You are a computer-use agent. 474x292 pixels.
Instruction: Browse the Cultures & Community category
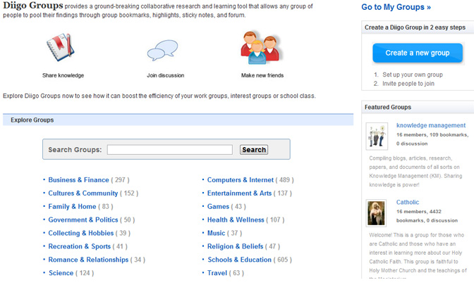coord(83,193)
